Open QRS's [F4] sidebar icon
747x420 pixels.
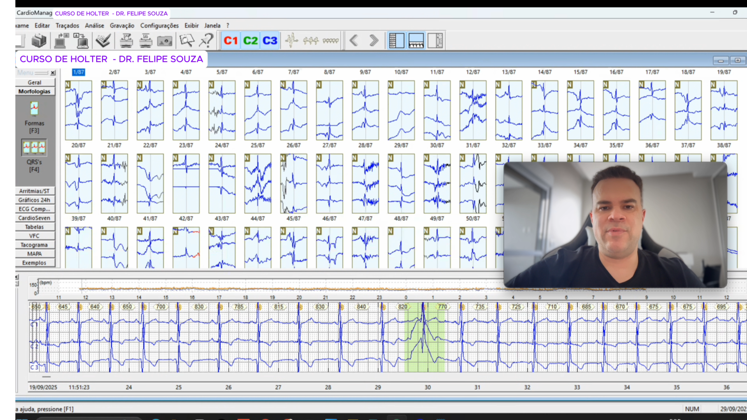tap(34, 148)
